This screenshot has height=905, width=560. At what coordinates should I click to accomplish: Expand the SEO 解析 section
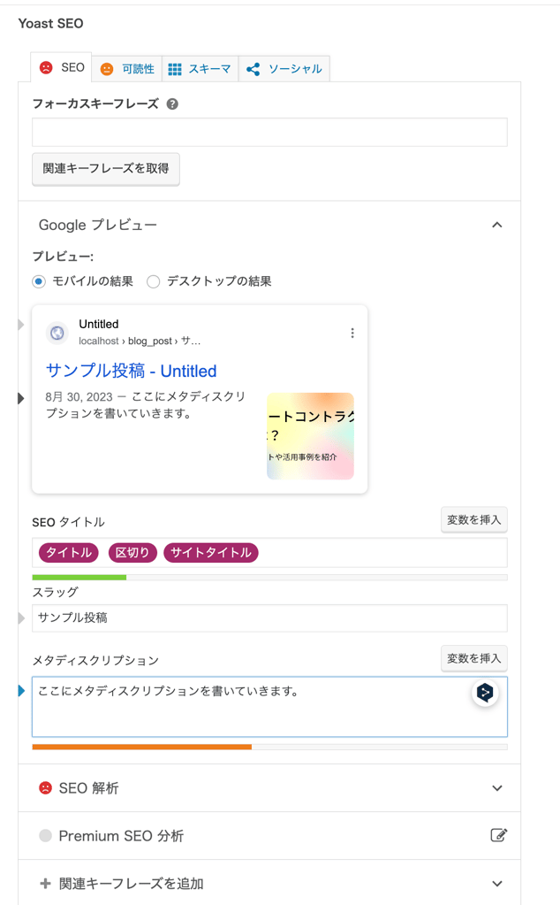pos(496,787)
